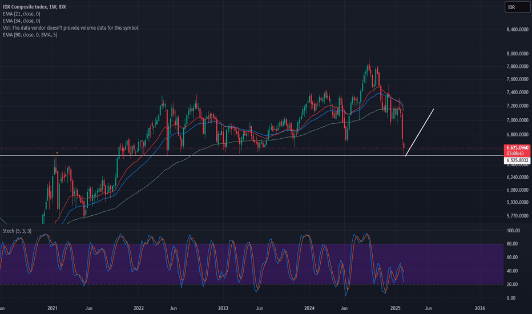
Task: Click the 6,080.0000 price axis label
Action: [x=517, y=190]
